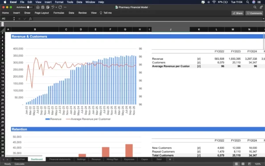Open the Debt sheet tab
This screenshot has width=265, height=166.
pos(159,159)
